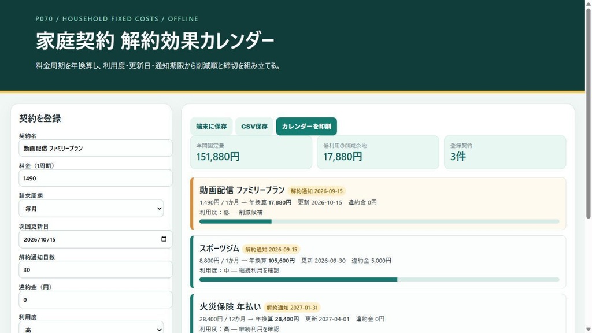Click the 次回更新日 date field 2026/10/15
This screenshot has height=333, width=592.
(x=95, y=239)
